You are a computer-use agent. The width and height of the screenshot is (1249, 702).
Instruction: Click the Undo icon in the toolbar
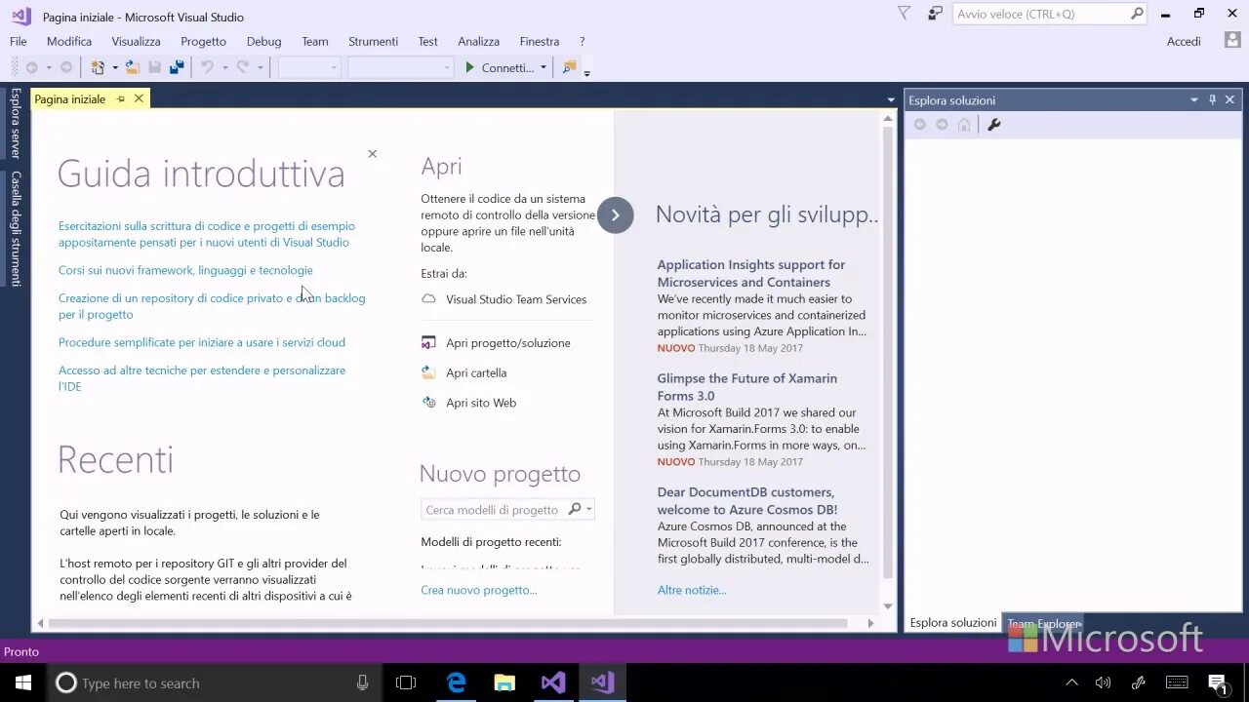click(x=206, y=66)
